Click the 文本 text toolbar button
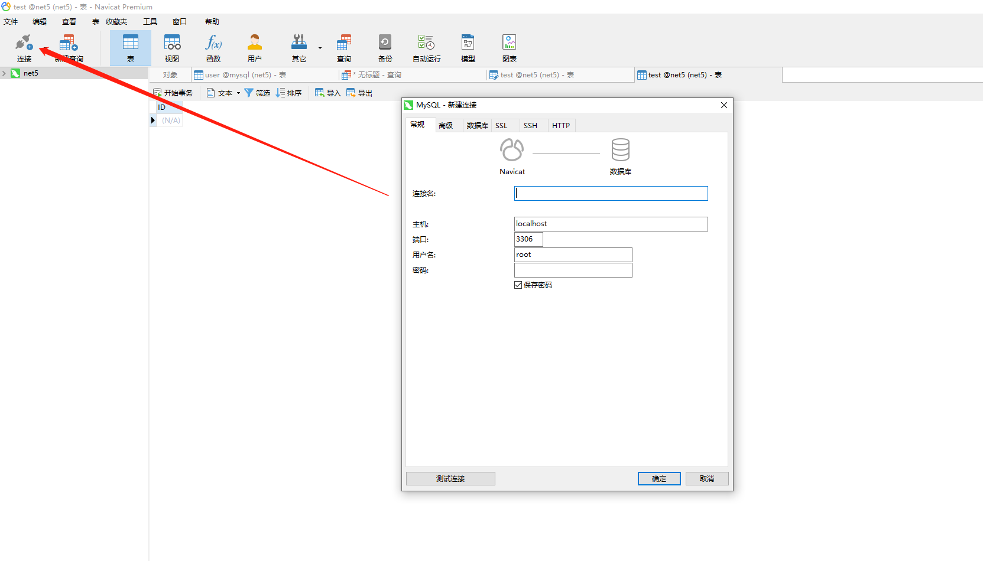This screenshot has width=983, height=561. pos(220,93)
